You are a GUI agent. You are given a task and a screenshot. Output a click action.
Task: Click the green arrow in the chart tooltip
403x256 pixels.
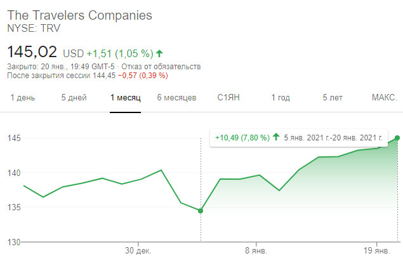click(277, 137)
